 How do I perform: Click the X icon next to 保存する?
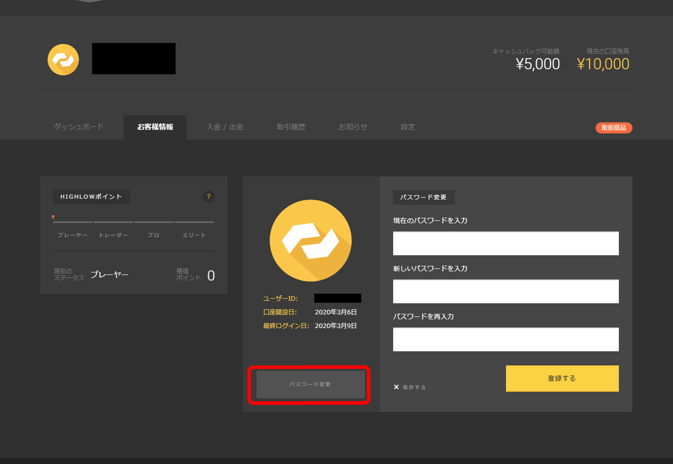tap(396, 387)
